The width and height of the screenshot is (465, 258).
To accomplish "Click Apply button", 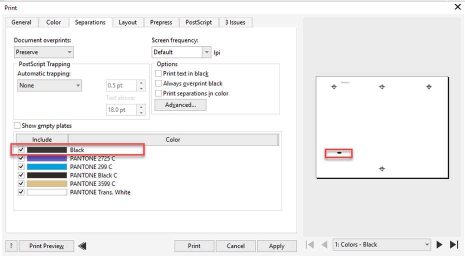I will click(x=276, y=246).
